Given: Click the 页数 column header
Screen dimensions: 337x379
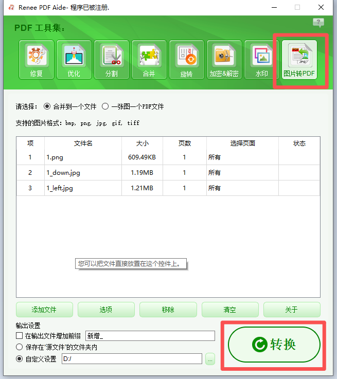Looking at the screenshot, I should (x=185, y=143).
